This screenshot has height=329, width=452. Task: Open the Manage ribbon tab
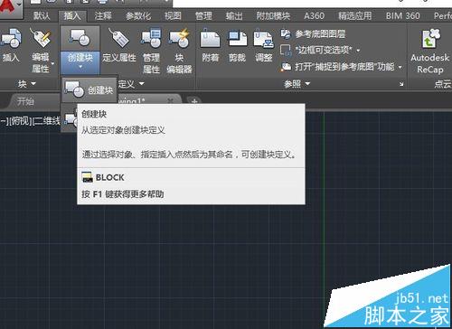click(x=203, y=15)
